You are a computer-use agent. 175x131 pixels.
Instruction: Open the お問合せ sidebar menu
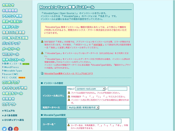[8, 99]
